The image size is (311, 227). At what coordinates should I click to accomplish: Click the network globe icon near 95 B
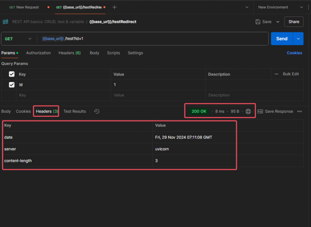coord(248,111)
